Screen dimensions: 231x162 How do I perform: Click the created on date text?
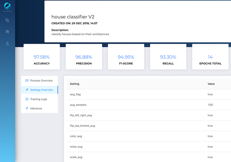[x=74, y=23]
